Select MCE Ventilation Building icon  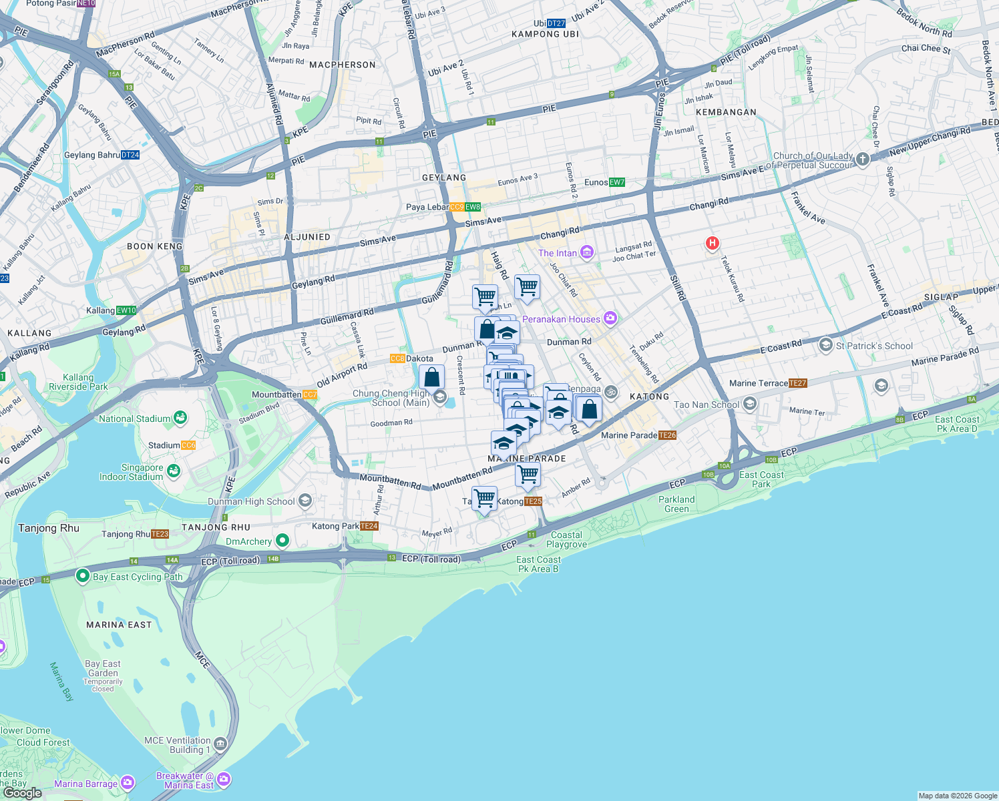click(x=221, y=744)
